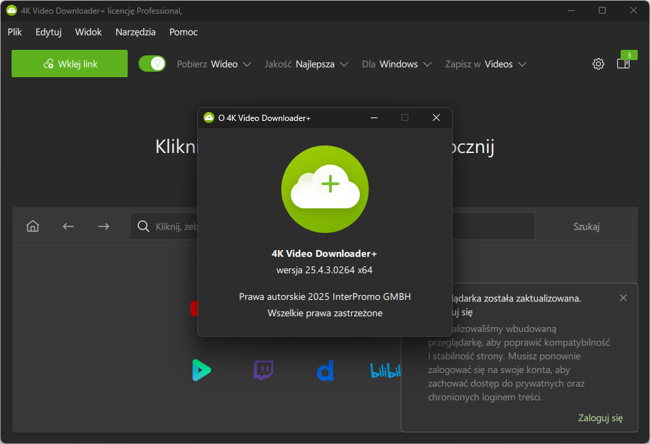
Task: Open the Twitch site icon
Action: click(264, 370)
